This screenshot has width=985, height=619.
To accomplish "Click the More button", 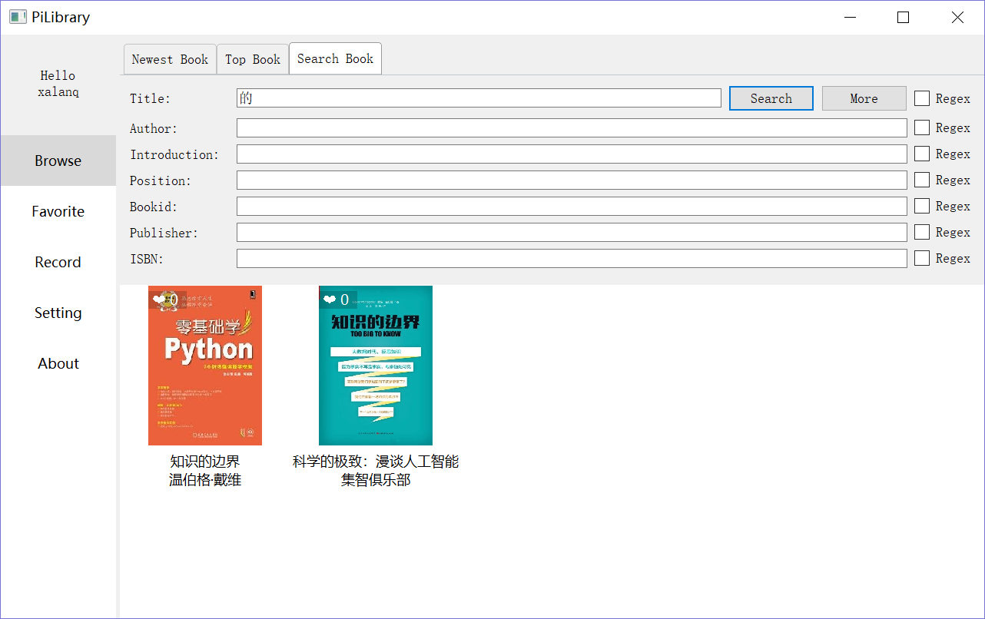I will click(x=864, y=98).
